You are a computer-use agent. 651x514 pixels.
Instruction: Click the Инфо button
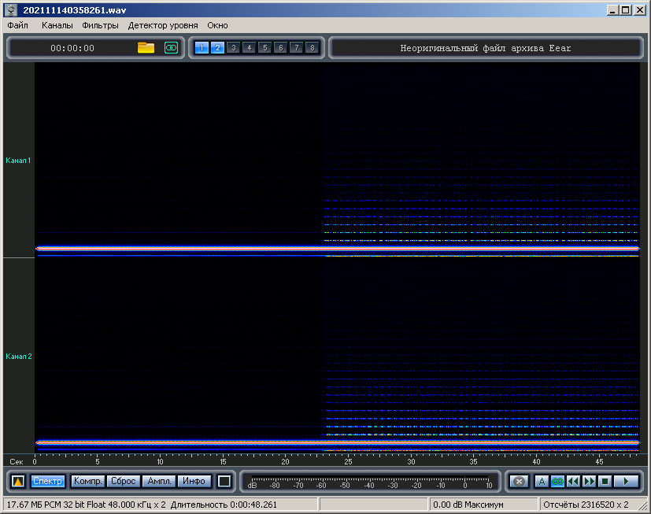click(x=194, y=481)
